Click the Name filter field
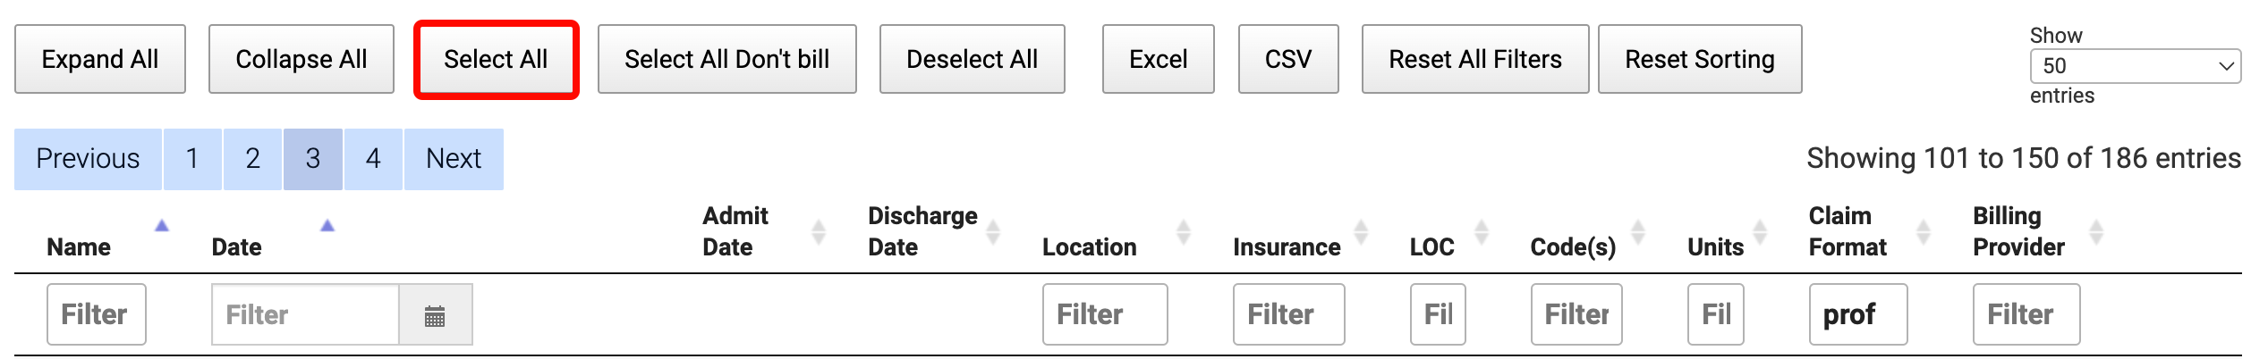Viewport: 2251px width, 359px height. pos(96,314)
